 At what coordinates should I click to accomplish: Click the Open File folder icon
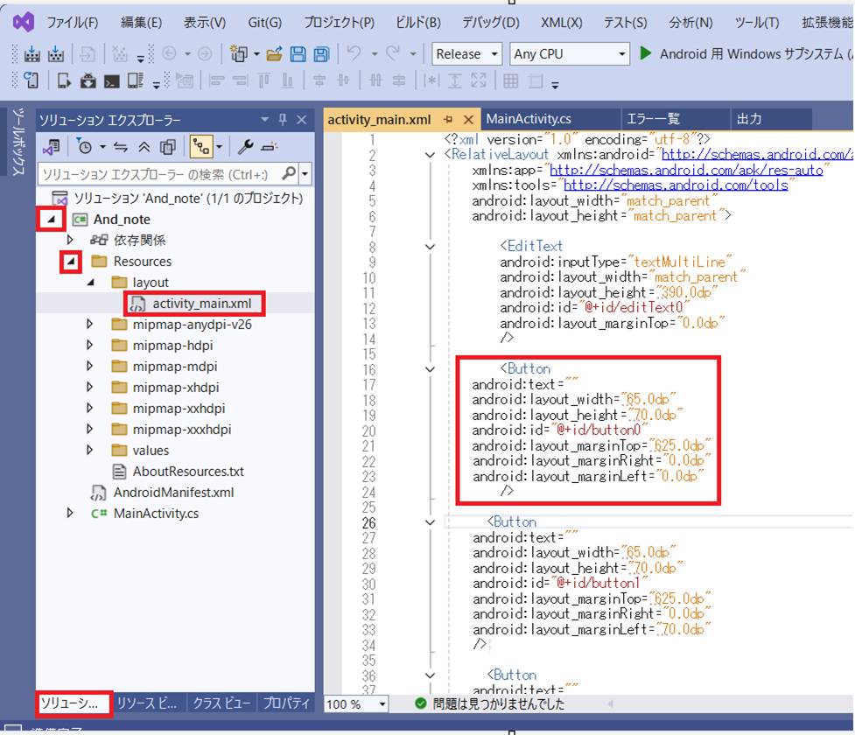pyautogui.click(x=275, y=54)
